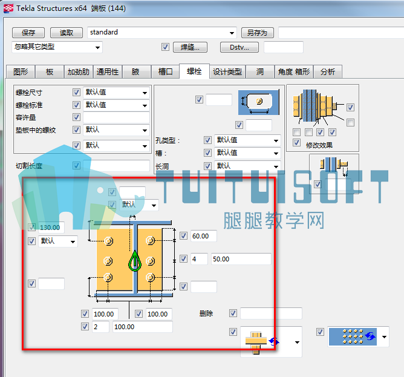Click the top-left bolt in diagram
This screenshot has width=404, height=377.
click(x=108, y=241)
